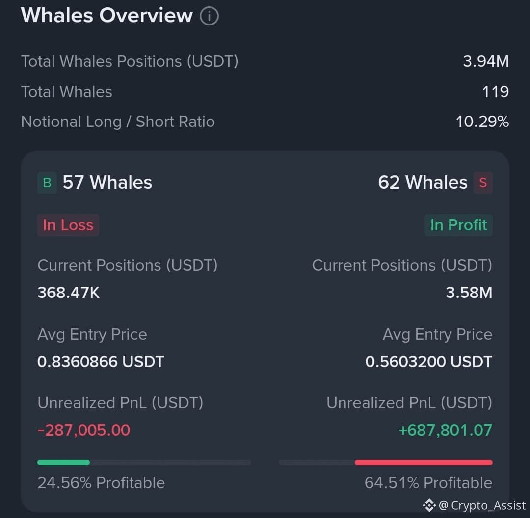530x518 pixels.
Task: Click the unrealized loss -287,005.00 value
Action: point(84,430)
